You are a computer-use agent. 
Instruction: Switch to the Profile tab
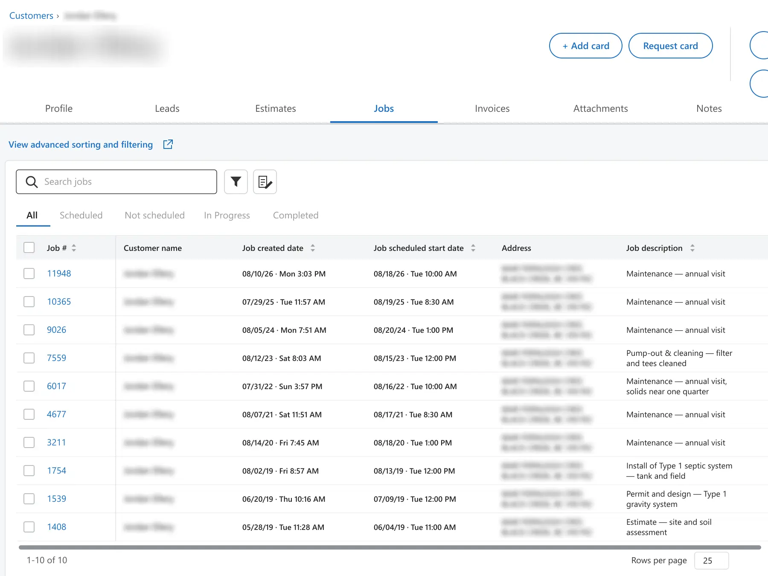59,108
